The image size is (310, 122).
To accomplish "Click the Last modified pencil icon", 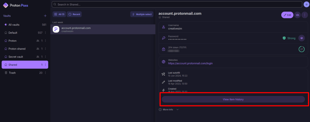I will click(x=163, y=82).
